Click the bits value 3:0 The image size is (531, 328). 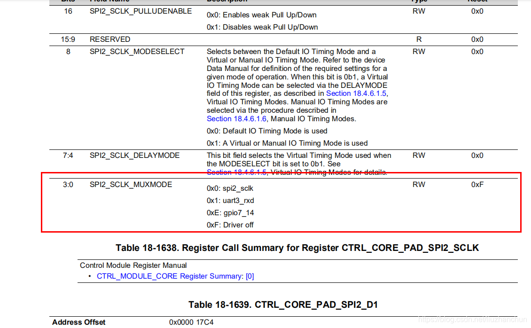[x=68, y=185]
